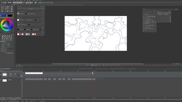Click the lock icon in the timeline layer header
This screenshot has width=182, height=102.
click(17, 71)
